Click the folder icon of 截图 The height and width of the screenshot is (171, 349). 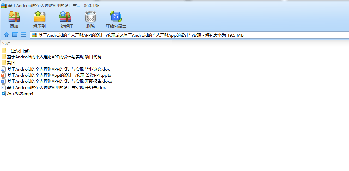pos(4,63)
